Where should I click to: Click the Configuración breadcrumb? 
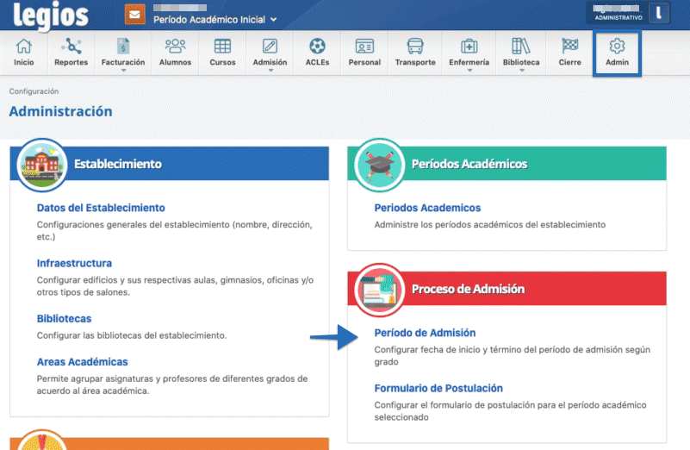(x=34, y=91)
